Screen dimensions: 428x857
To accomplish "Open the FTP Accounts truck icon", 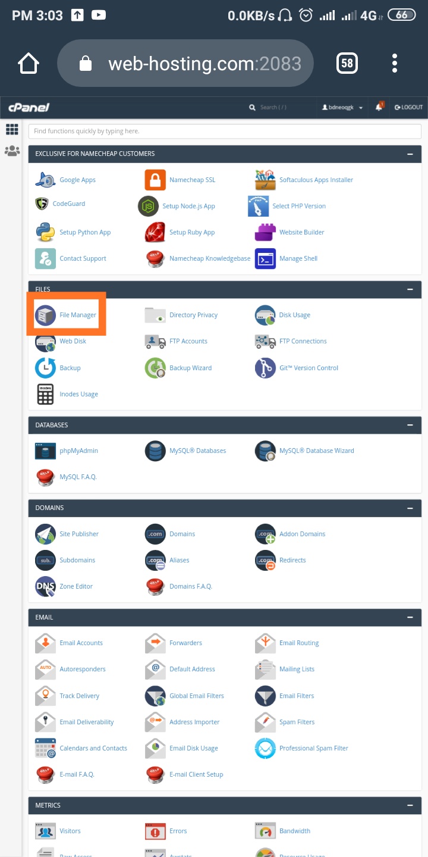I will click(155, 341).
